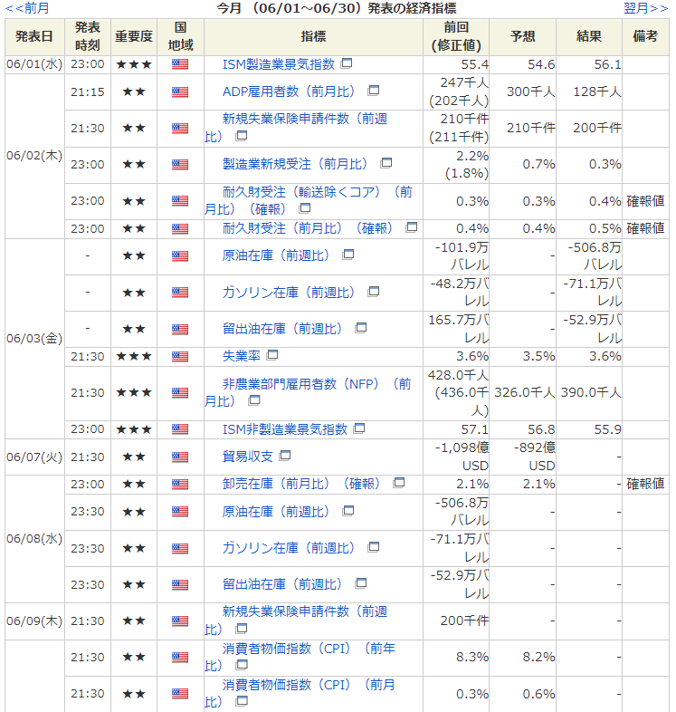676x712 pixels.
Task: Click the 06/09(木) date cell
Action: tap(34, 621)
